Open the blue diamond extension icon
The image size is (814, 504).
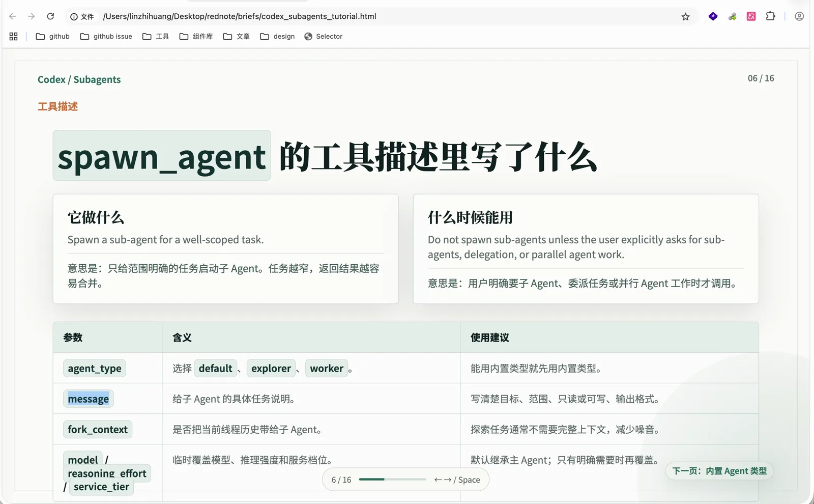pyautogui.click(x=713, y=16)
